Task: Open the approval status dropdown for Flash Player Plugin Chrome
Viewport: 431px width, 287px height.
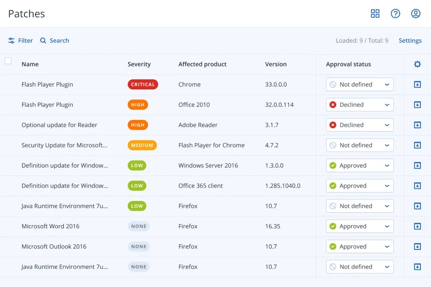Action: [x=359, y=84]
